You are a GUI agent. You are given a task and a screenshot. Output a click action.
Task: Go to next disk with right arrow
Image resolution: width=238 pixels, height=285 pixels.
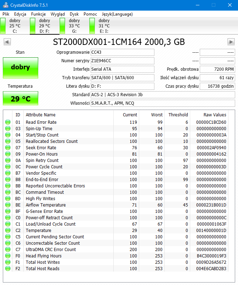tap(231, 42)
